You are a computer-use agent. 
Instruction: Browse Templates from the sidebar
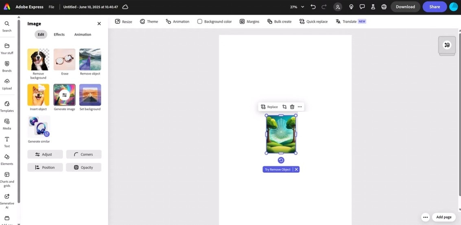[x=7, y=106]
